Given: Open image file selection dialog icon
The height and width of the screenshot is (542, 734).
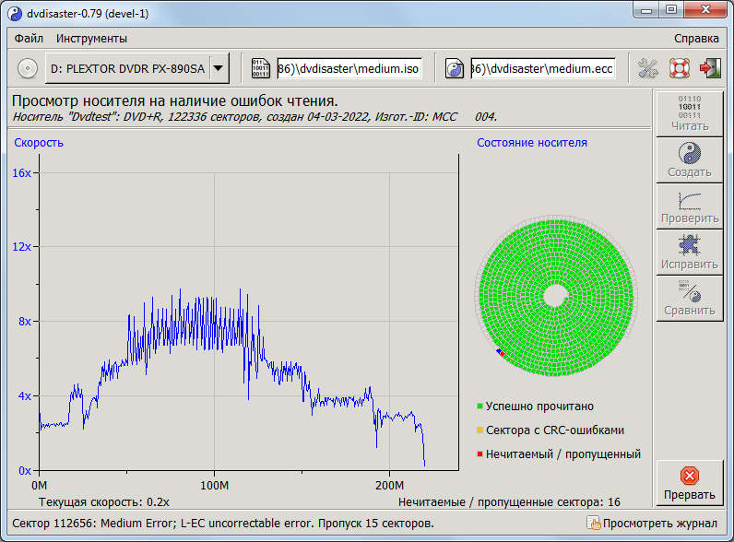Looking at the screenshot, I should 261,68.
